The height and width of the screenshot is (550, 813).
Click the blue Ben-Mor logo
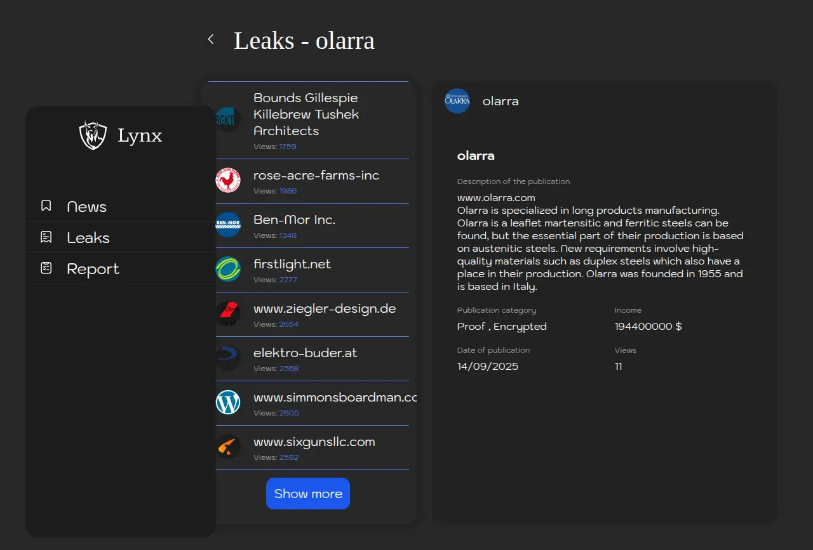click(228, 225)
